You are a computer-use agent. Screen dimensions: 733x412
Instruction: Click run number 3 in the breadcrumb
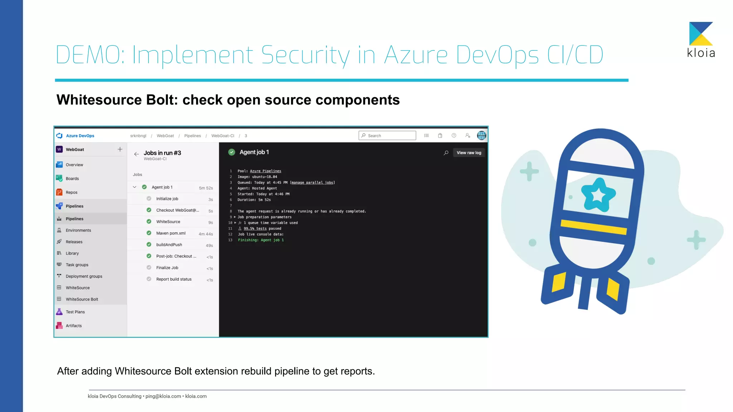click(246, 136)
